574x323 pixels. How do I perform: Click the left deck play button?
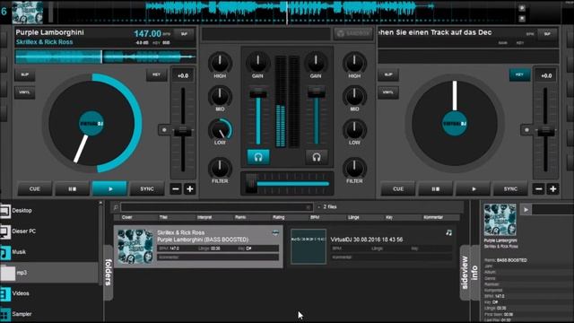[x=109, y=189]
